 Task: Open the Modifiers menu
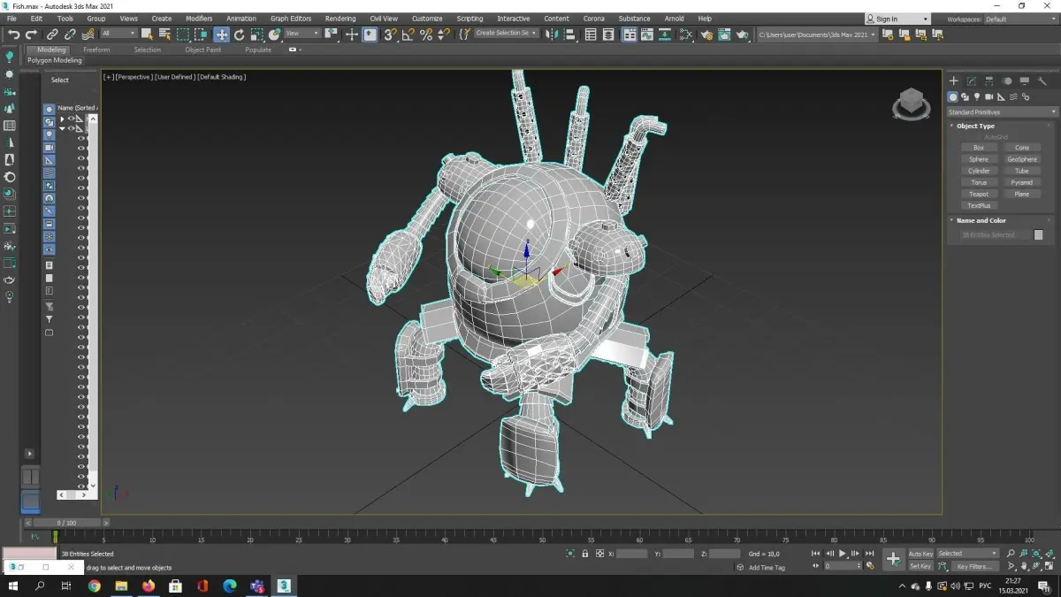coord(199,19)
